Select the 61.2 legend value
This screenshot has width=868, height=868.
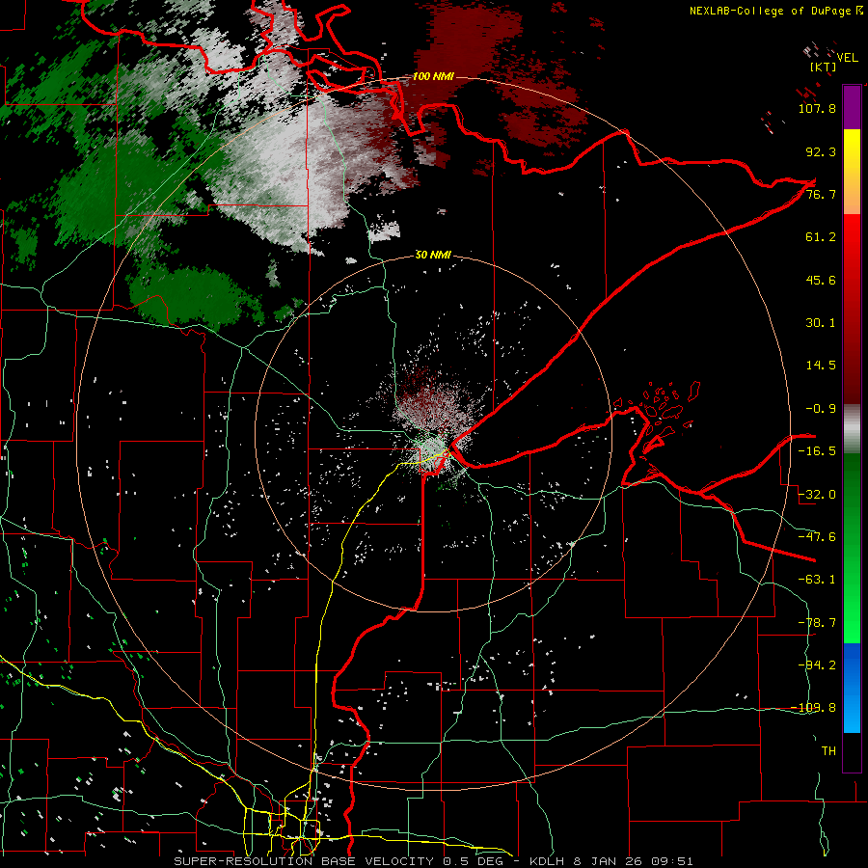tap(821, 237)
